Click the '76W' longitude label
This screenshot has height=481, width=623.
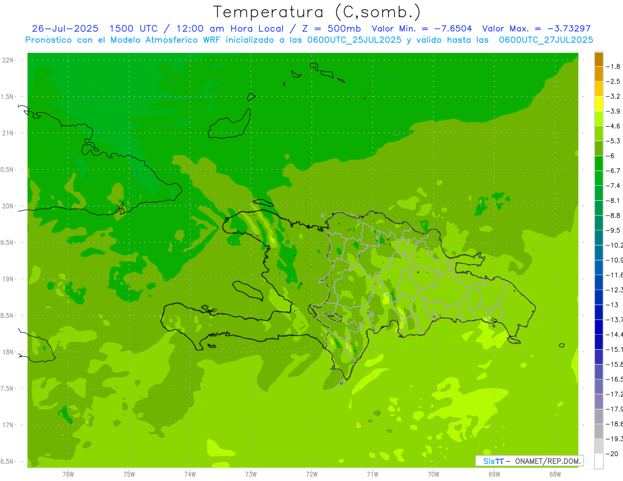coord(68,474)
